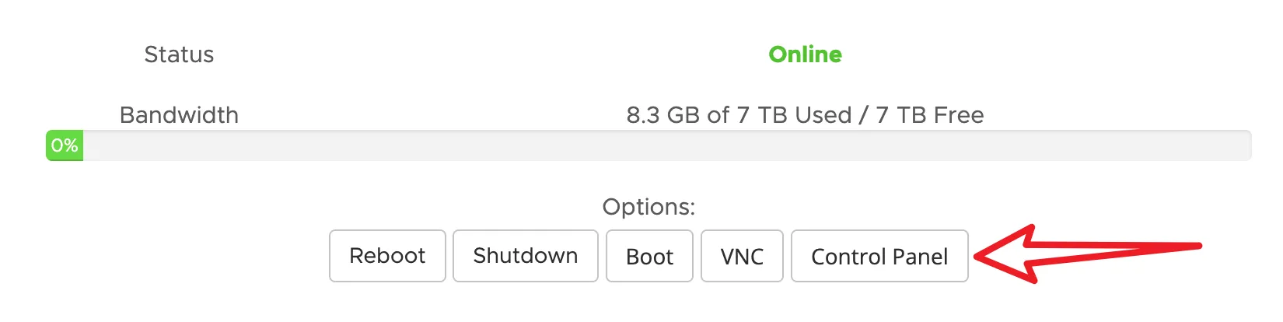Image resolution: width=1283 pixels, height=322 pixels.
Task: Click the word "of" in bandwidth usage
Action: 718,115
